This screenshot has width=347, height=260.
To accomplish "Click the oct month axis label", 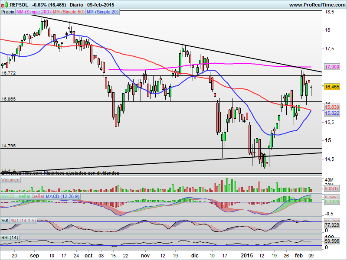I will pos(88,256).
